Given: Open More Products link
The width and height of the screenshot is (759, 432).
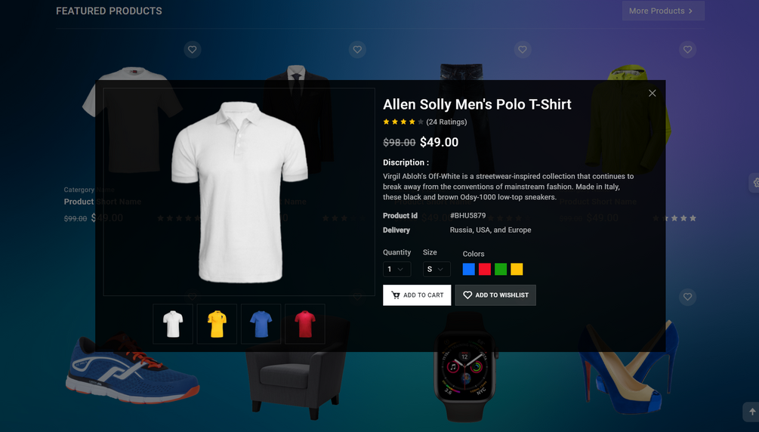Looking at the screenshot, I should tap(663, 11).
